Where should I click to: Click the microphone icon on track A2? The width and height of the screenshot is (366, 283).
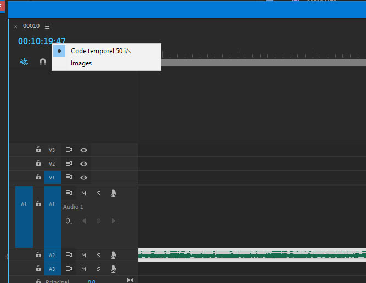point(113,255)
